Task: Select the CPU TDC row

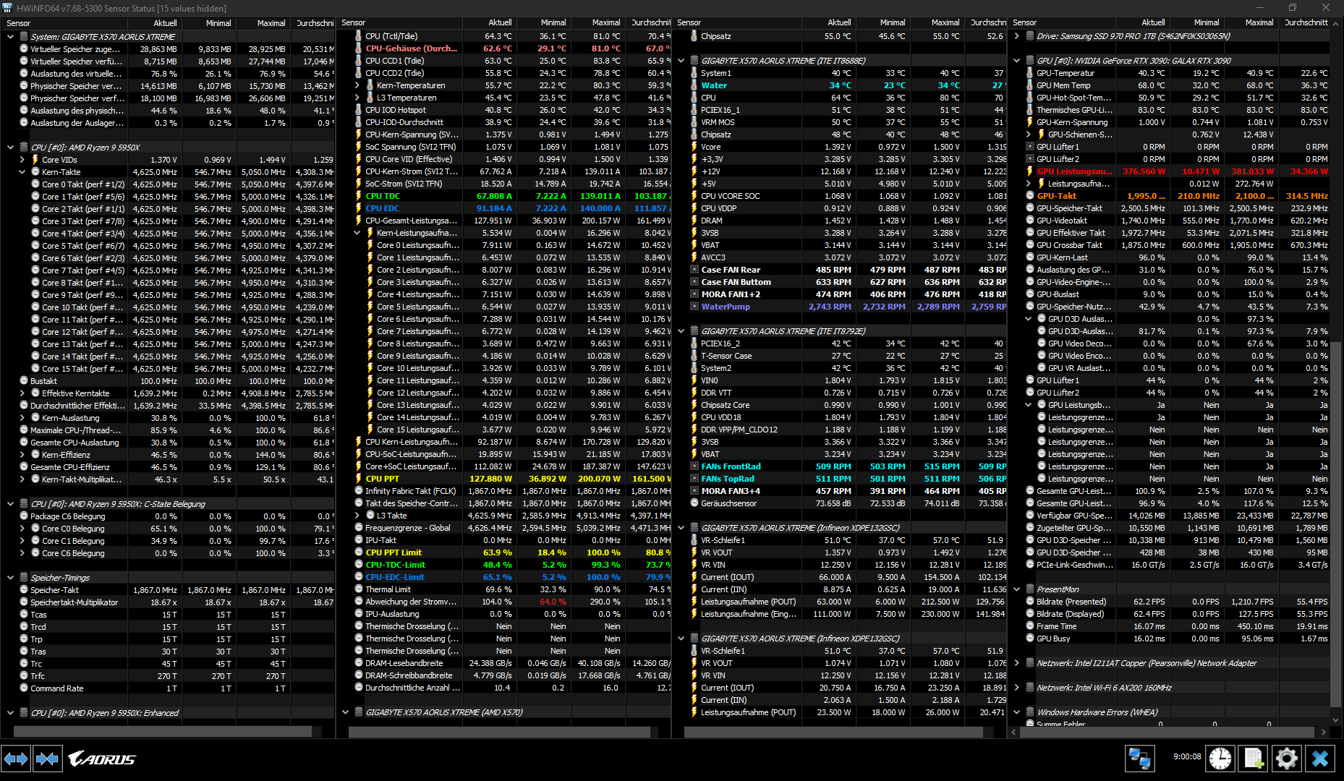Action: point(503,196)
